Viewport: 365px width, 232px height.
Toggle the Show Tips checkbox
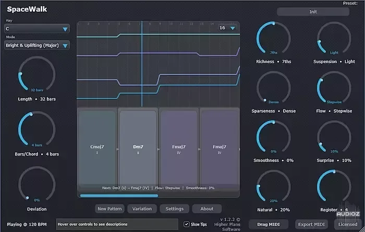pyautogui.click(x=187, y=224)
